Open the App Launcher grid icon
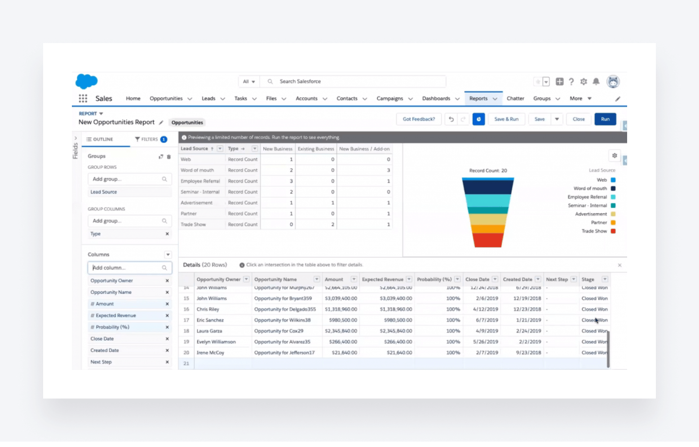This screenshot has height=447, width=699. [x=83, y=98]
